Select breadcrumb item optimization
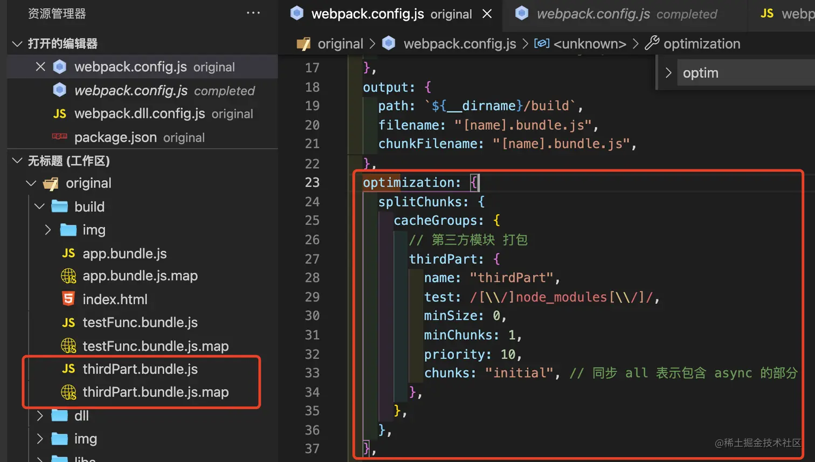 (702, 44)
